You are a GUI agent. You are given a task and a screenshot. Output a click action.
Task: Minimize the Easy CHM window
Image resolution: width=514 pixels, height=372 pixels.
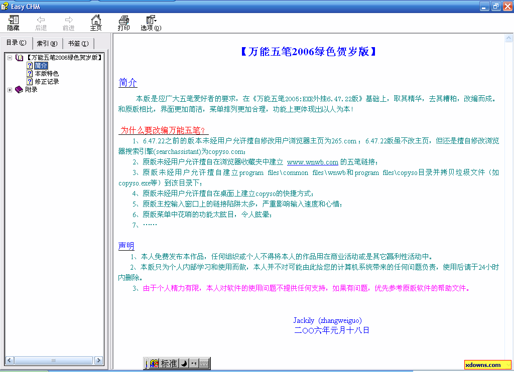coord(484,6)
